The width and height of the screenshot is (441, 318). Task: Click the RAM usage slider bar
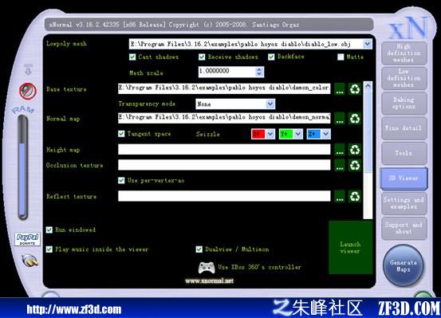tap(22, 167)
